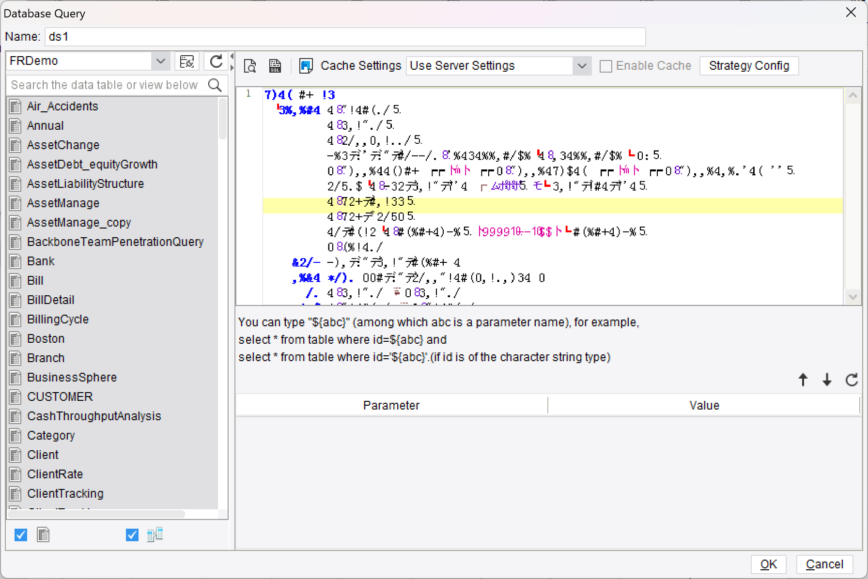Select BackboneTeamPenetrationQuery table
This screenshot has height=579, width=868.
point(115,242)
